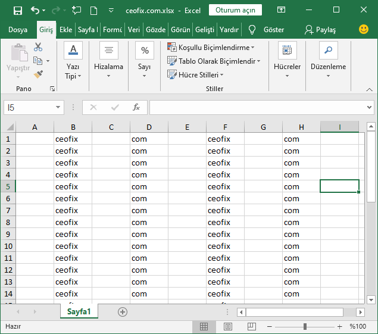Activate the Format Painter brush
This screenshot has width=378, height=334.
pyautogui.click(x=38, y=74)
